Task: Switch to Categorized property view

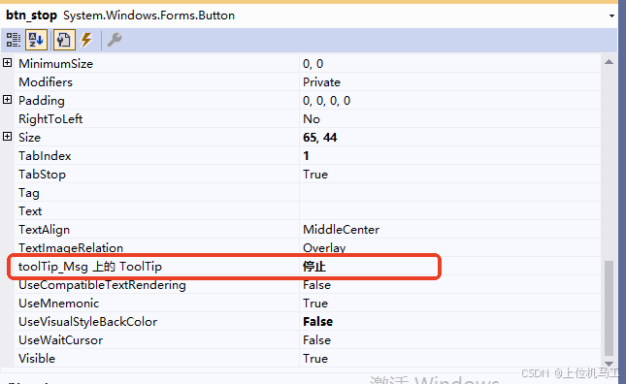Action: point(14,40)
